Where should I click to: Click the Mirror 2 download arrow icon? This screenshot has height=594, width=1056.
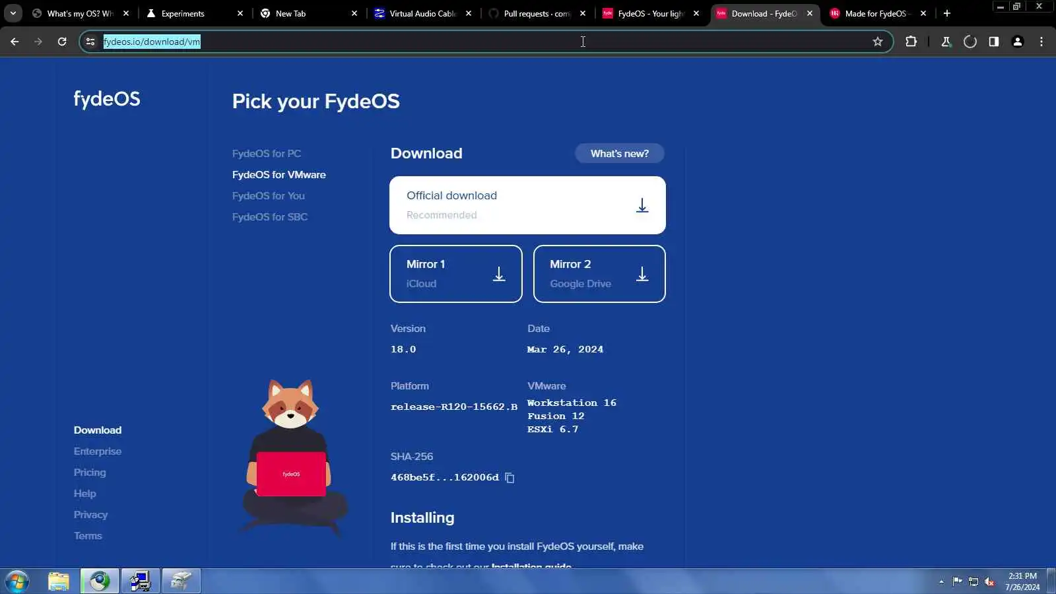(x=642, y=274)
